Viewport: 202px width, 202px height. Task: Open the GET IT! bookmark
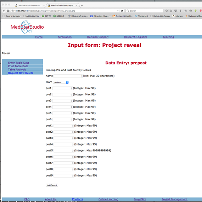pos(46,16)
